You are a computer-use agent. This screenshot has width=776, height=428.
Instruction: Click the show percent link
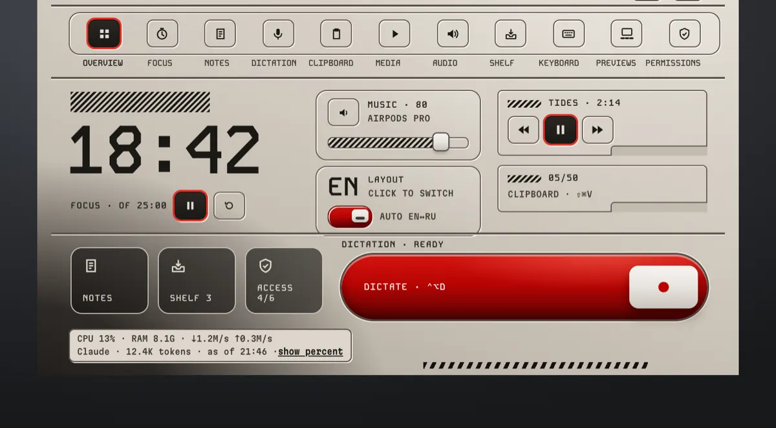click(310, 352)
